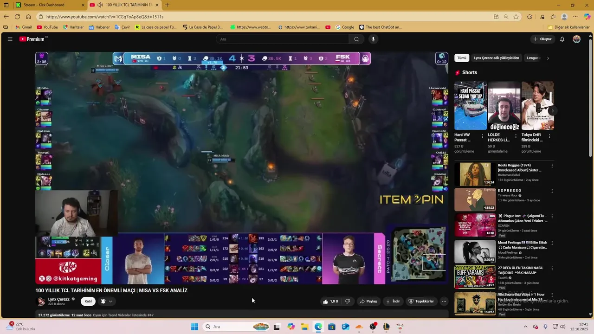The image size is (594, 334).
Task: Open options for Mood Feelings video
Action: tap(552, 243)
